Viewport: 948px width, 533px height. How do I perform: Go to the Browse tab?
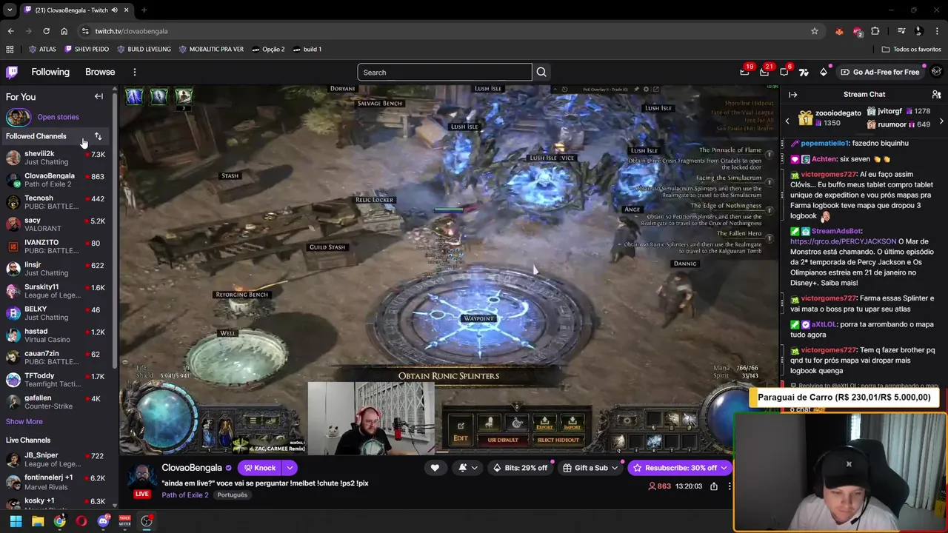point(100,72)
